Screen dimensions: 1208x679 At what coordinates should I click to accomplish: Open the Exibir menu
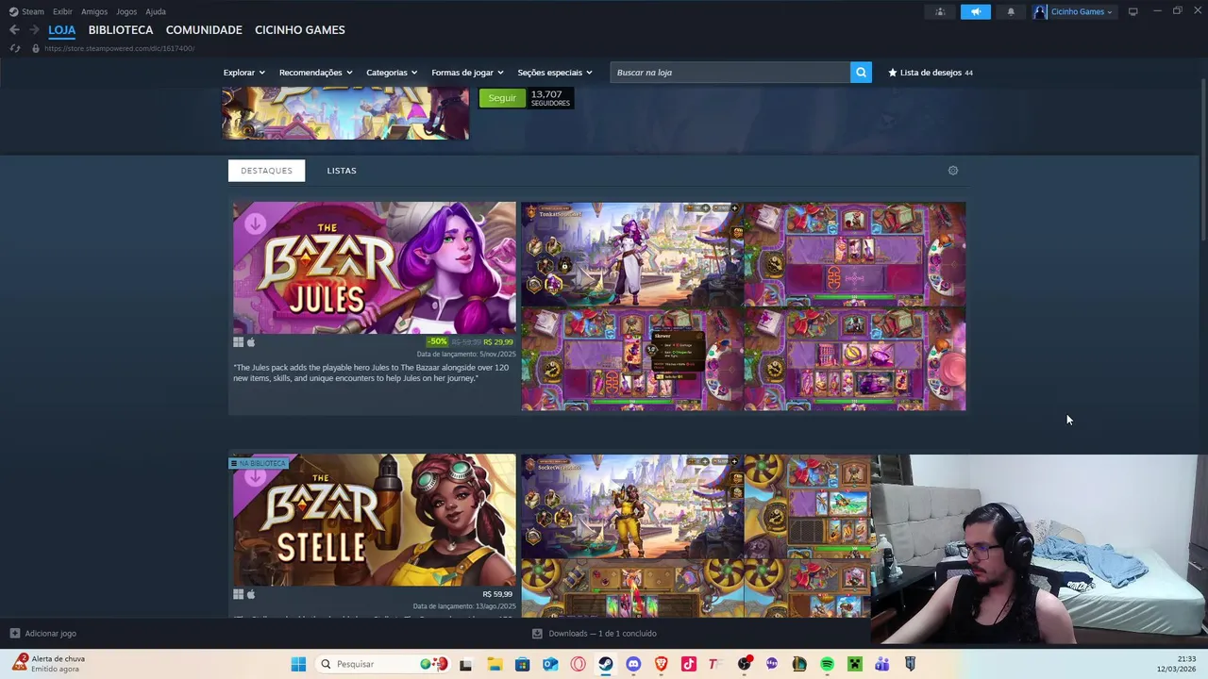pyautogui.click(x=62, y=11)
